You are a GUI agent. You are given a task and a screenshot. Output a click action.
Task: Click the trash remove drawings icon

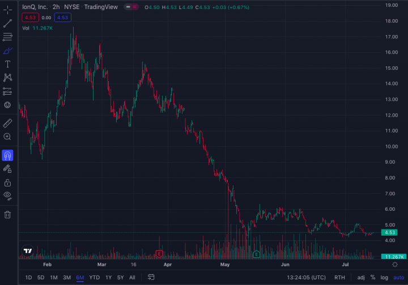[7, 215]
